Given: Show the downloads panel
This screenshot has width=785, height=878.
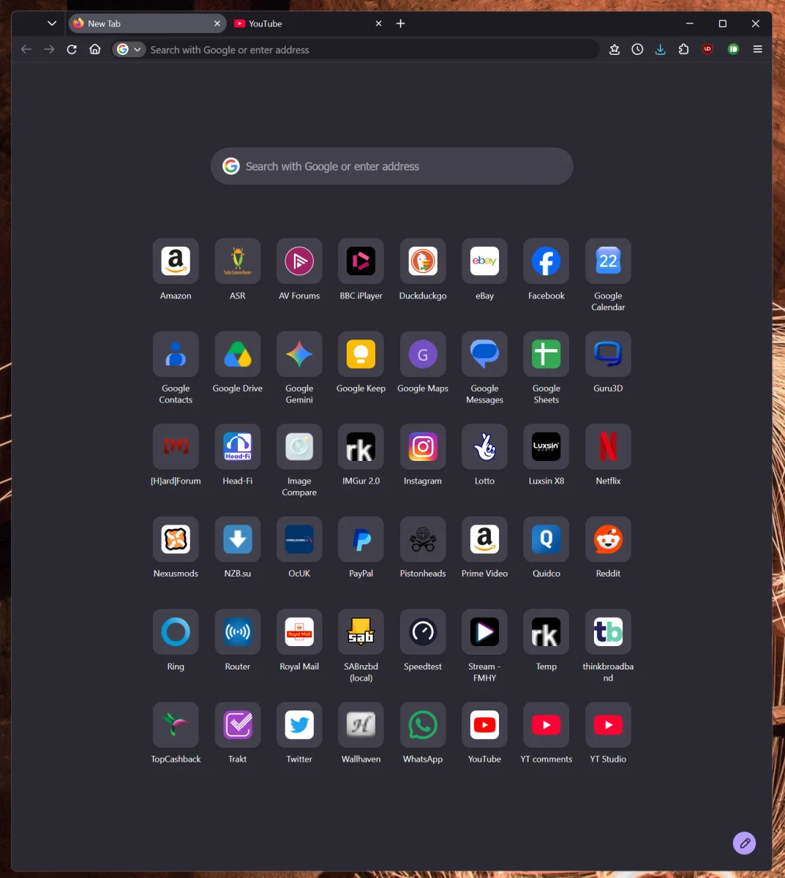Looking at the screenshot, I should (x=660, y=49).
